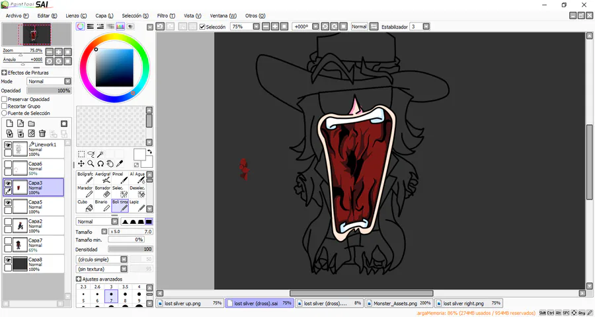
Task: Choose the Pincel brush
Action: (x=120, y=178)
